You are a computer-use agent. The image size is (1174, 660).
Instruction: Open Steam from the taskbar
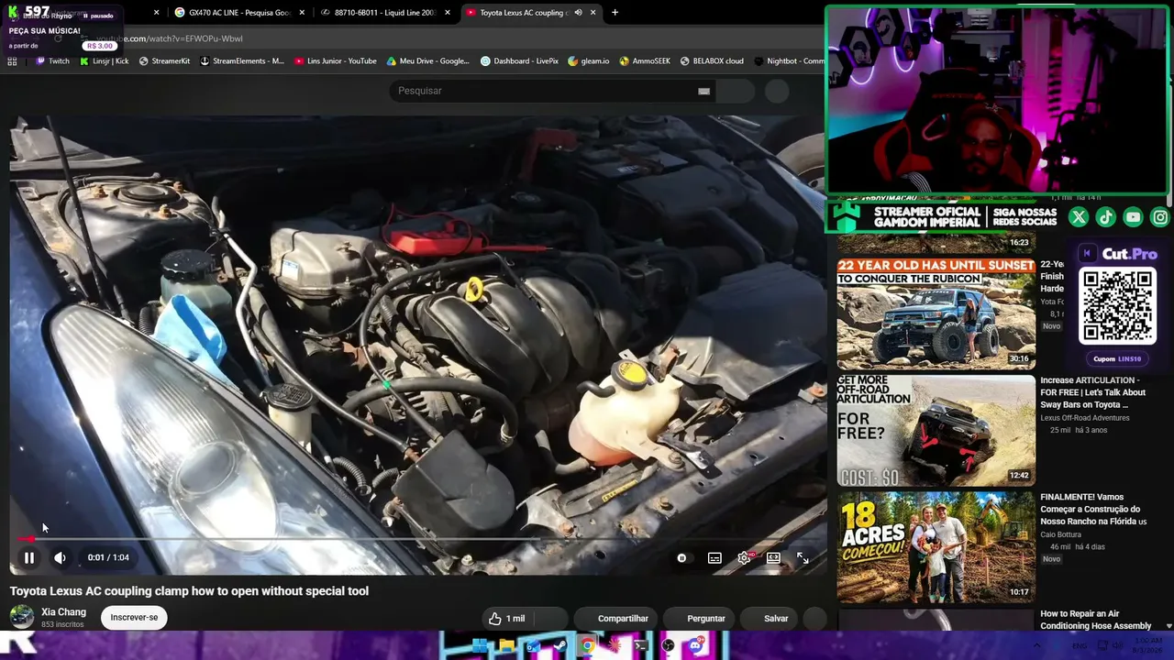pos(560,646)
